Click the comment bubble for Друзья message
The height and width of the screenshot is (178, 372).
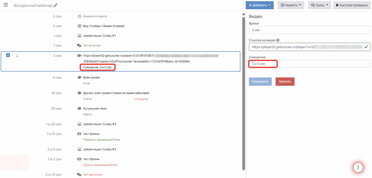tap(79, 93)
